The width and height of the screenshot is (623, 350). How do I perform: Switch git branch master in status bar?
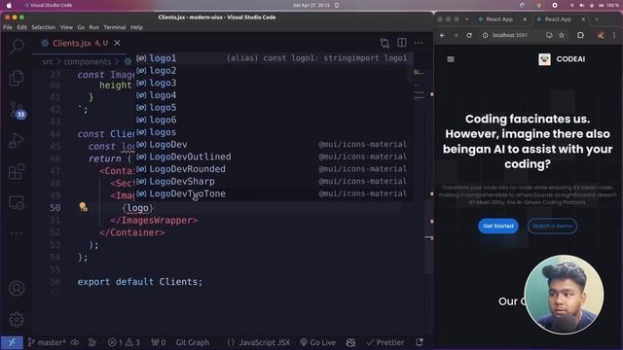(x=47, y=342)
